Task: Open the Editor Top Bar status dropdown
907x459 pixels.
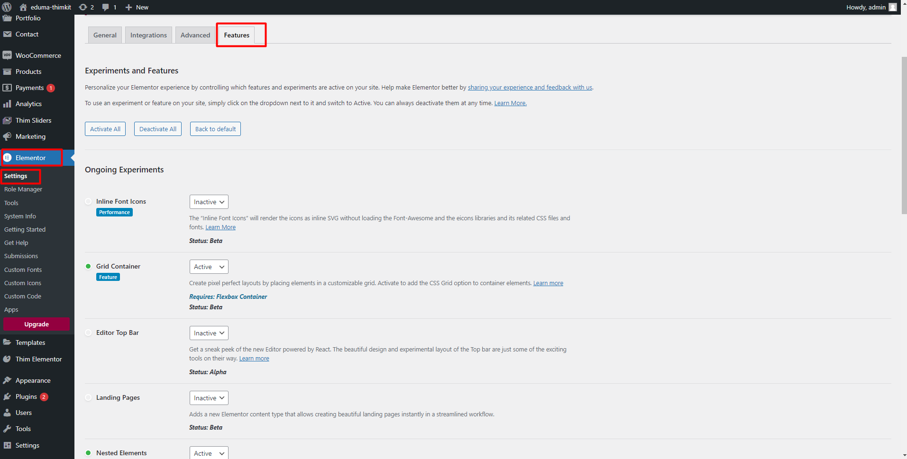Action: point(209,333)
